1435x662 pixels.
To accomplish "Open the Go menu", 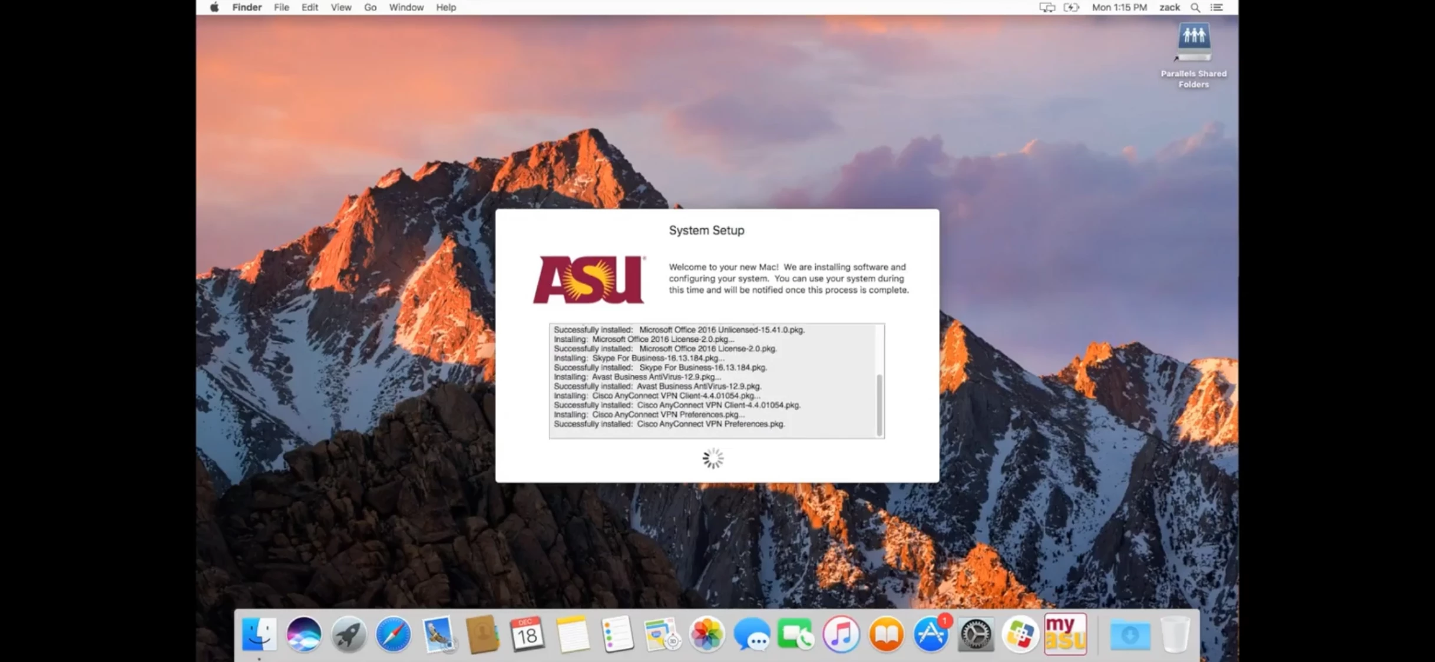I will 370,8.
